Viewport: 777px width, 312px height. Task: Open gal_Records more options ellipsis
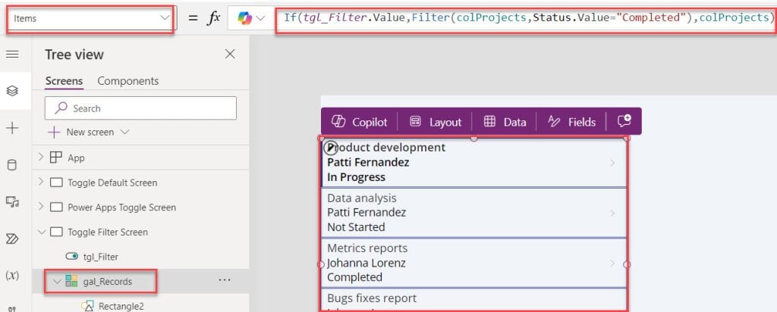point(225,280)
